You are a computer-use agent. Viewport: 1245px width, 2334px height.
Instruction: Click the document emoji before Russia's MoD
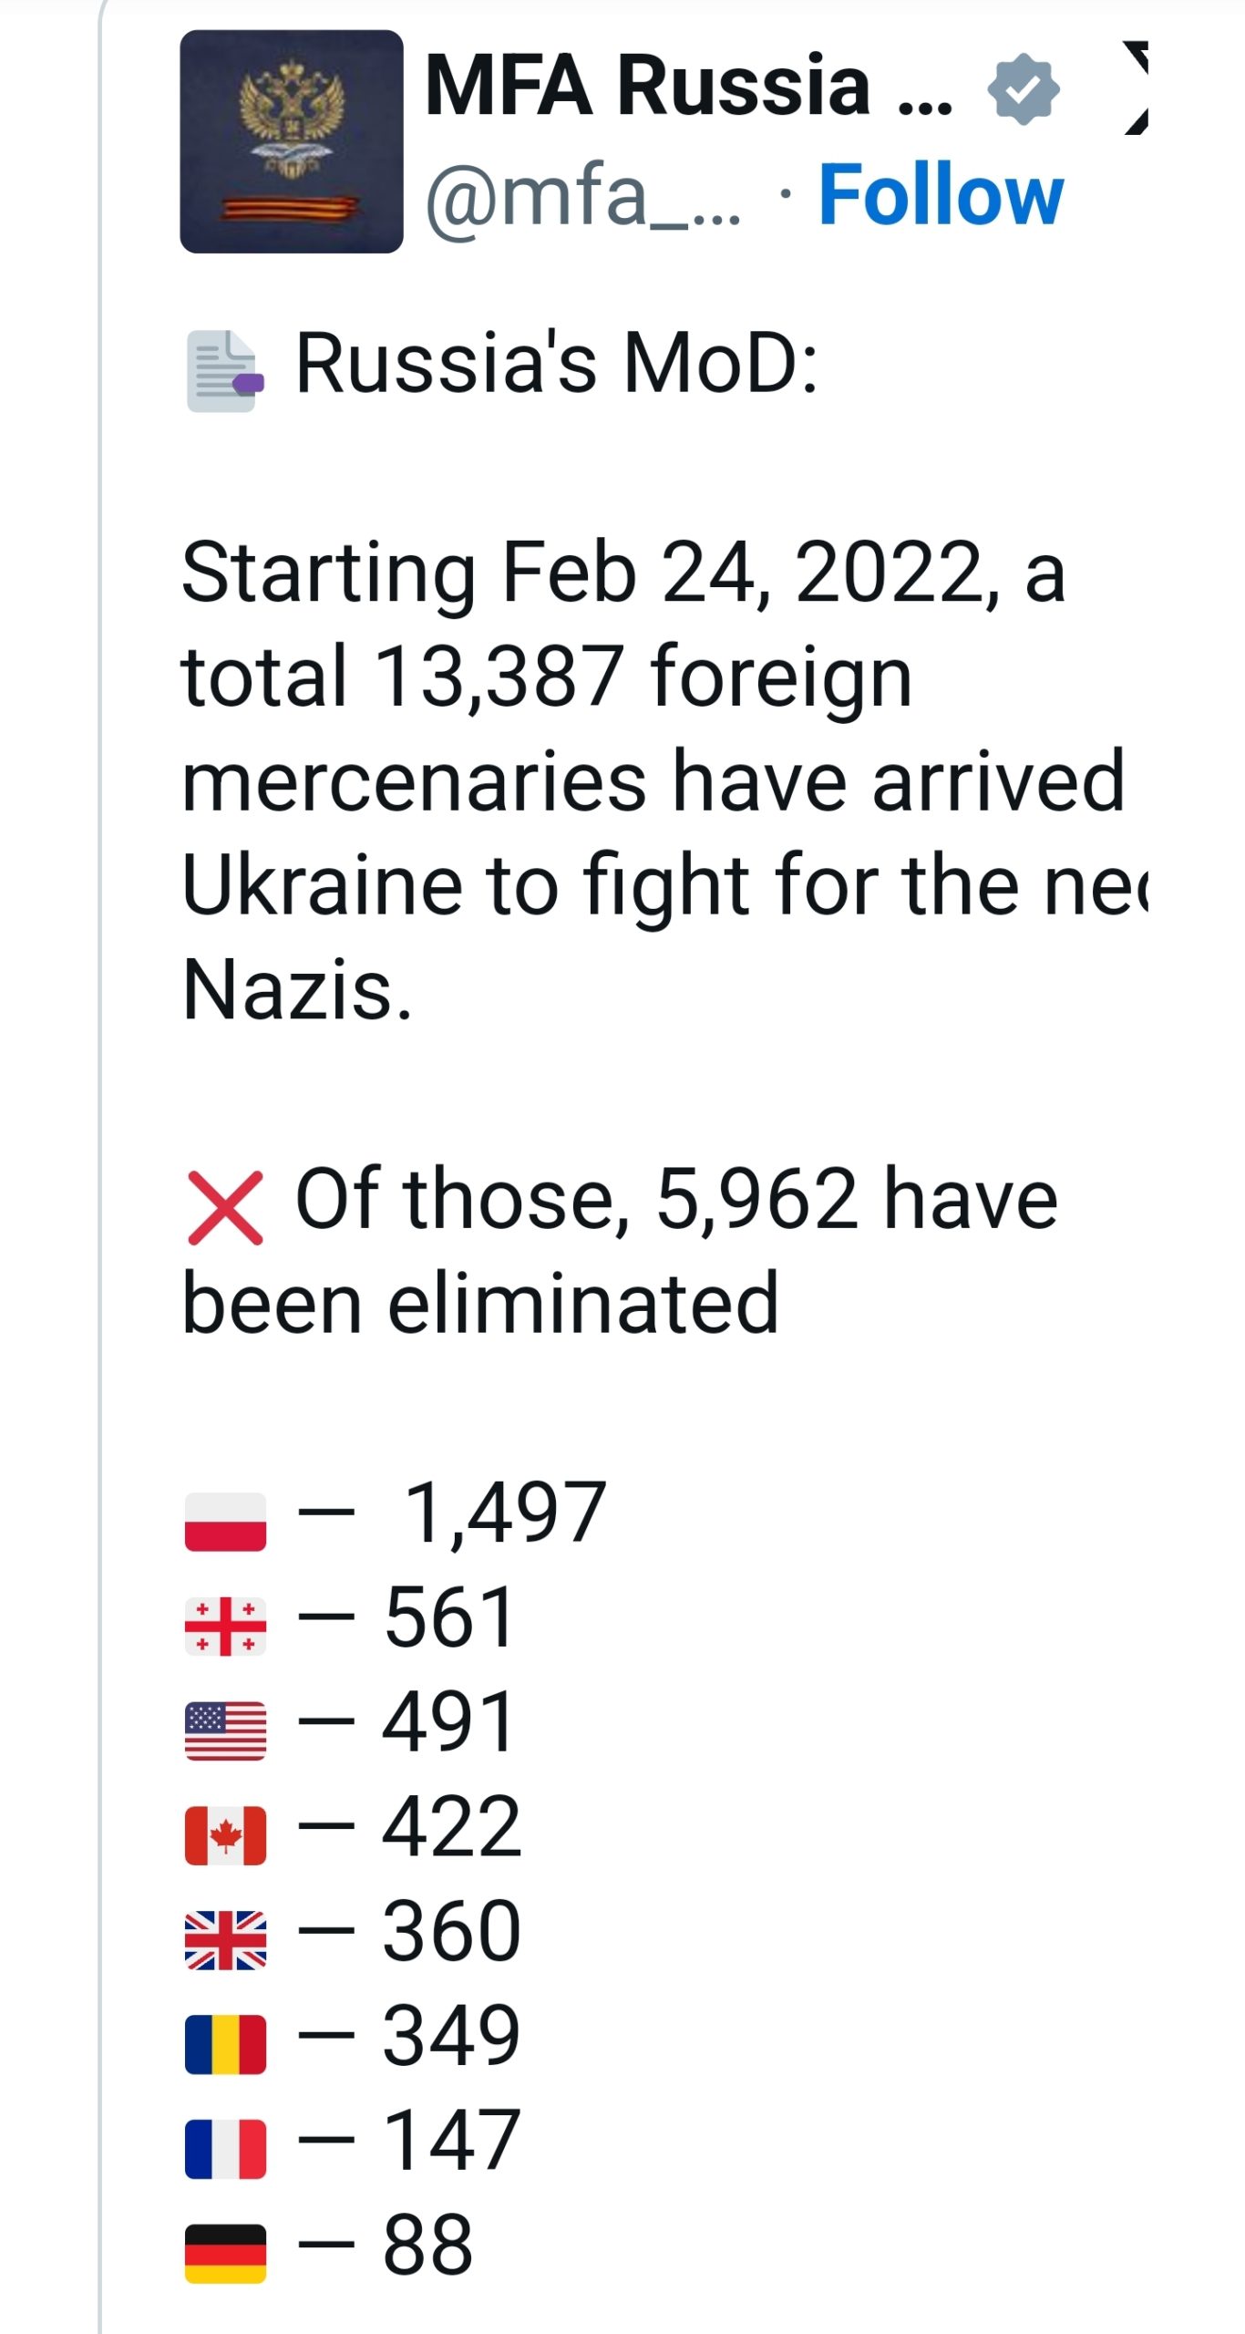tap(225, 371)
